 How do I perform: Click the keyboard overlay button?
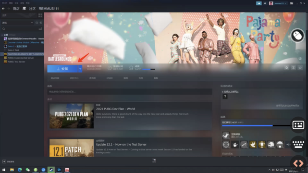click(298, 144)
